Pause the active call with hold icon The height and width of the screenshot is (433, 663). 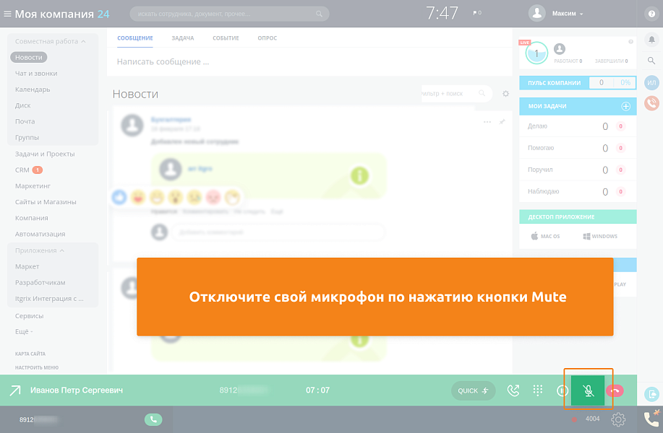(563, 390)
